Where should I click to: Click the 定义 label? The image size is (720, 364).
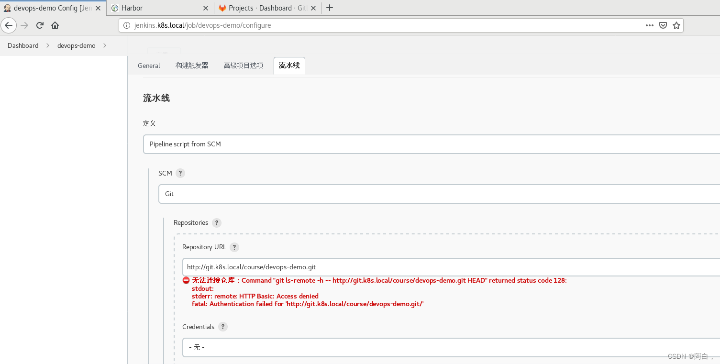point(150,123)
